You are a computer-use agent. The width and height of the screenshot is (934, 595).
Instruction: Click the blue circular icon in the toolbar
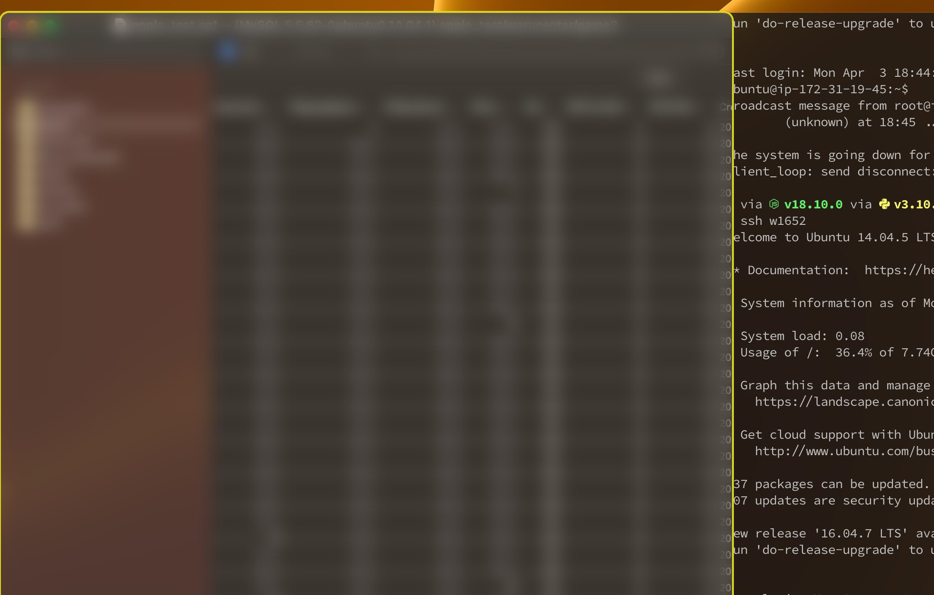(228, 51)
